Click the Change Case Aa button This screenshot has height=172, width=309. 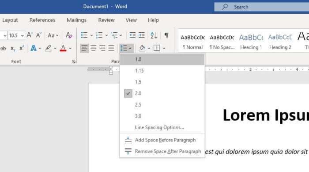pos(53,35)
